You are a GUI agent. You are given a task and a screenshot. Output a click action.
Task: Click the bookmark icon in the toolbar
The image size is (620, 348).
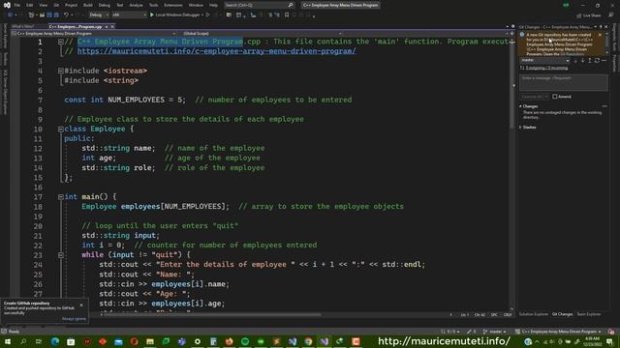pos(287,15)
